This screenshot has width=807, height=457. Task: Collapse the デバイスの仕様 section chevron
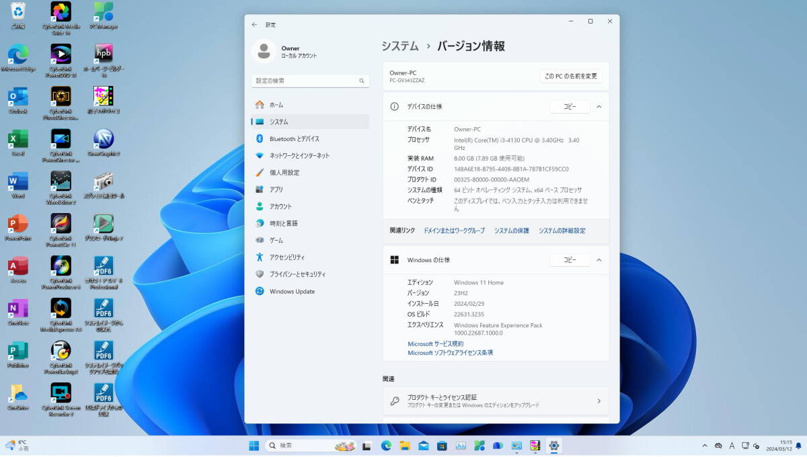point(599,107)
